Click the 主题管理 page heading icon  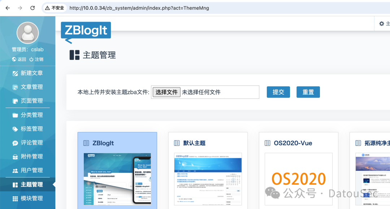tap(74, 55)
